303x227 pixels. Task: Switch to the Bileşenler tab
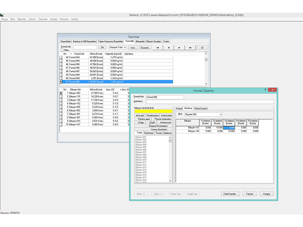140,41
